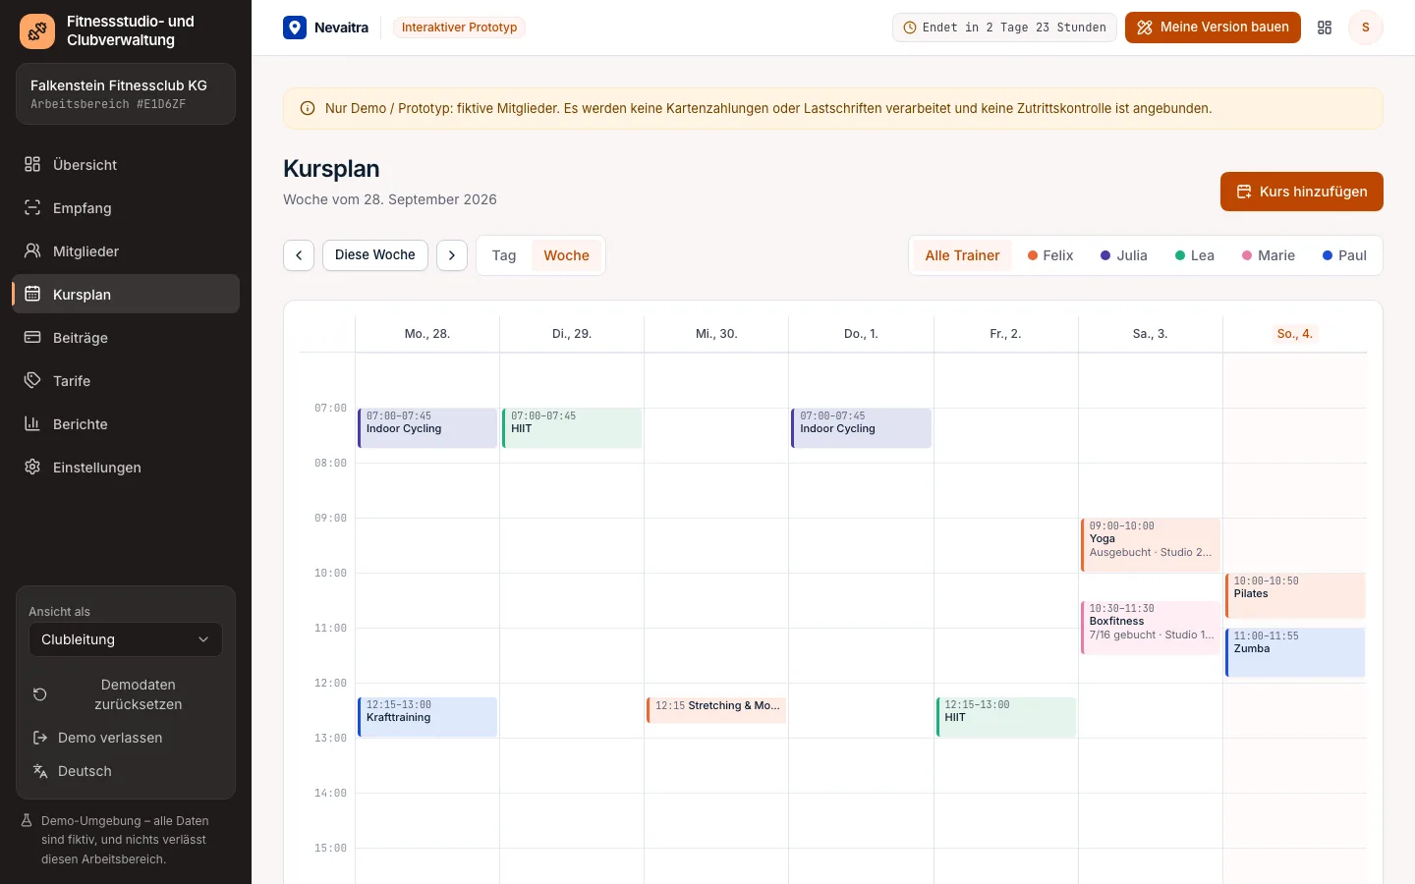The height and width of the screenshot is (884, 1415).
Task: Open Friday HIIT course at 12:15
Action: (1005, 717)
